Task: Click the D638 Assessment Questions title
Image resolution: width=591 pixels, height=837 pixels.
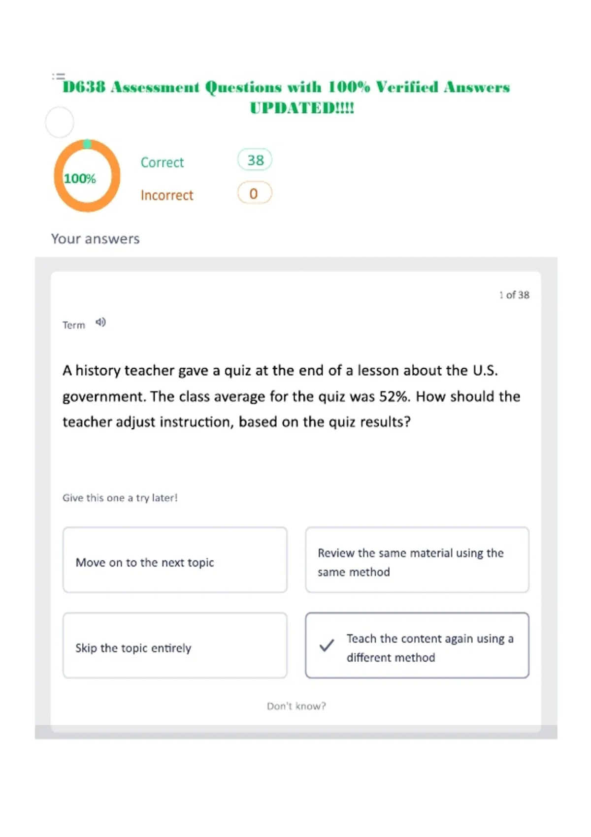Action: tap(286, 97)
